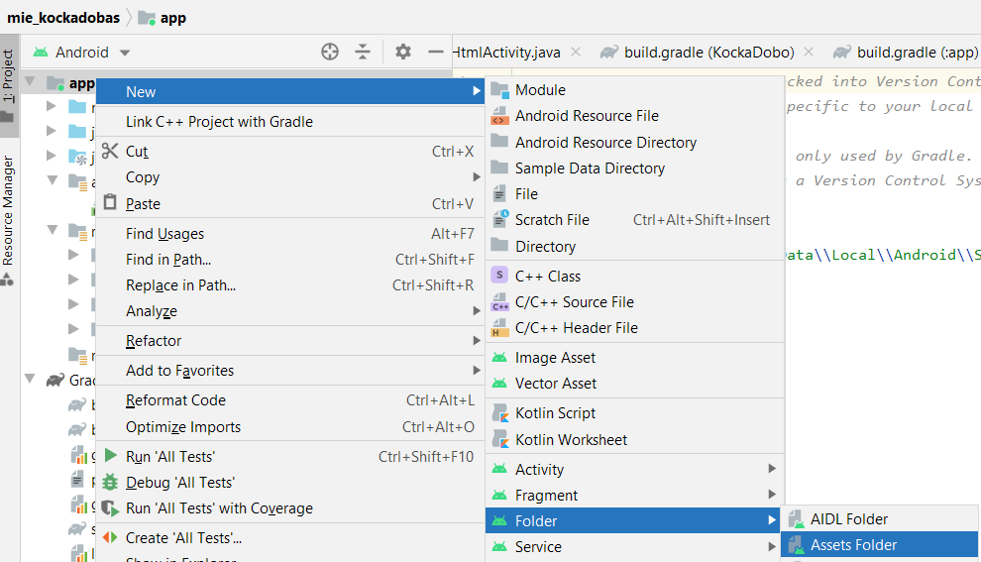Select AIDL Folder
981x562 pixels.
tap(880, 518)
